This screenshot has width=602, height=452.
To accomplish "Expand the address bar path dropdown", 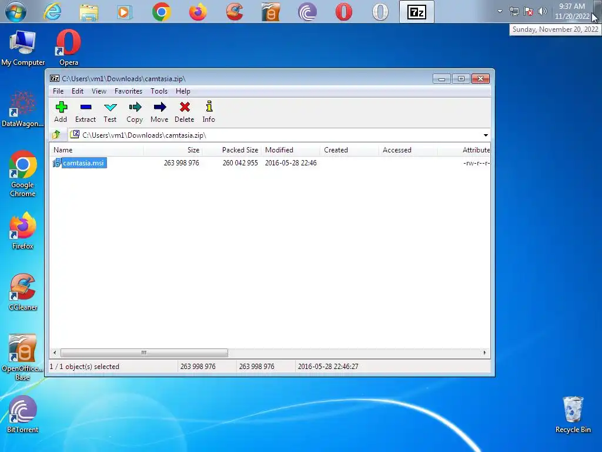I will pos(486,135).
